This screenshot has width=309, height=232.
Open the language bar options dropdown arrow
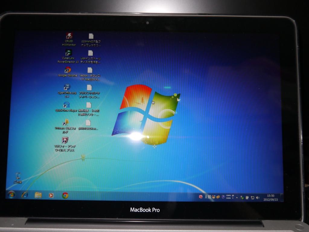[x=233, y=198]
